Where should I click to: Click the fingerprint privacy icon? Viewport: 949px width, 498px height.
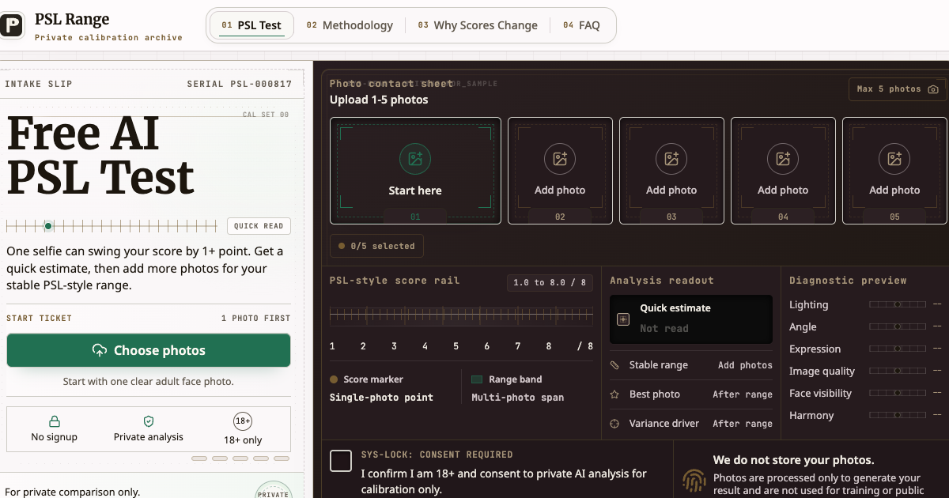(x=694, y=480)
